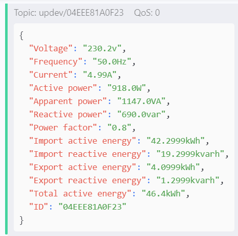Select the "Active power" key
This screenshot has width=238, height=236.
click(x=63, y=88)
